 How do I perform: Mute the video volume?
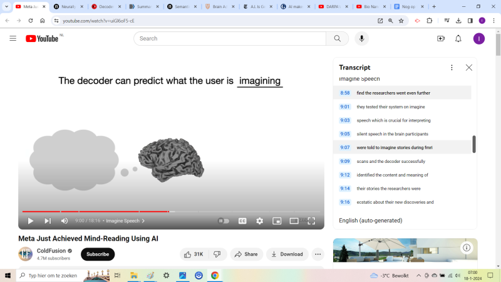tap(65, 221)
